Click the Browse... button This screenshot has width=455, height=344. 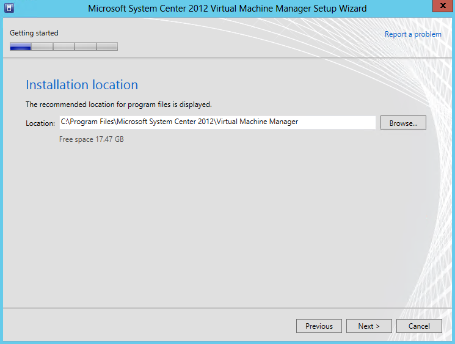pyautogui.click(x=403, y=123)
